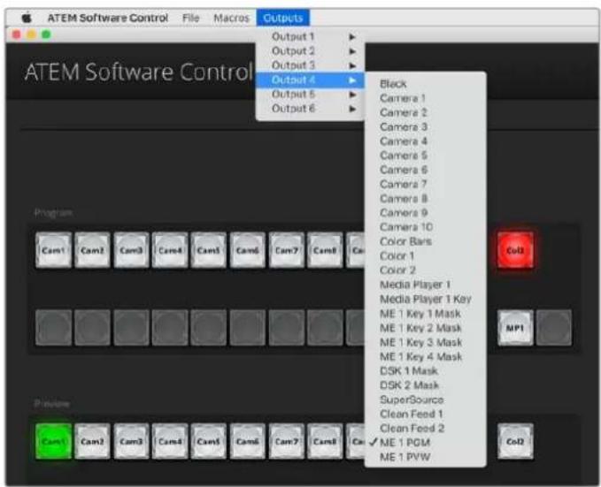Select the checked ME 1 PGM entry
The height and width of the screenshot is (487, 601).
point(426,443)
